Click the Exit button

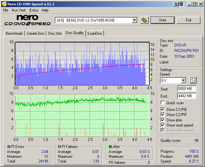pos(188,20)
